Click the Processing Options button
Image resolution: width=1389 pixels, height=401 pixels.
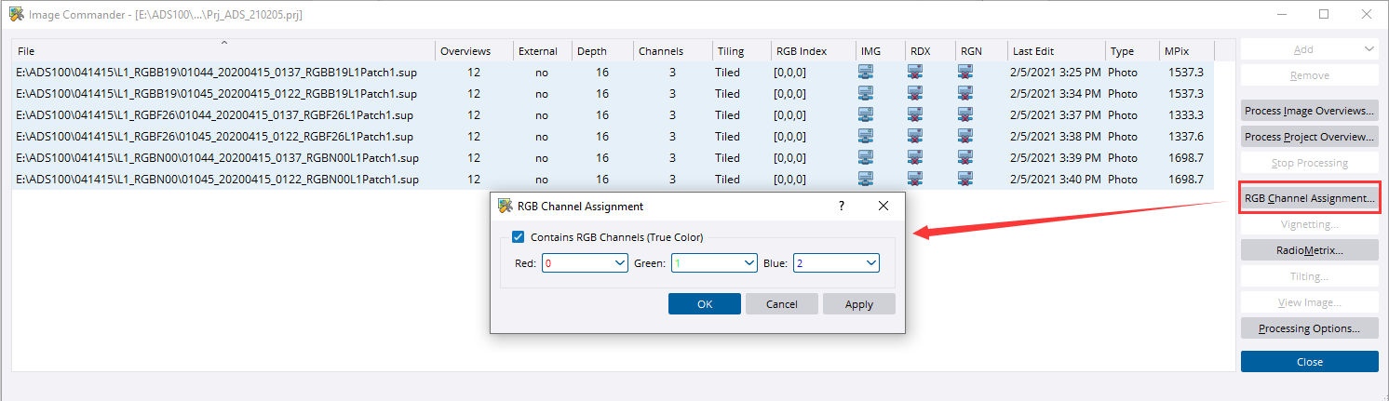coord(1309,328)
